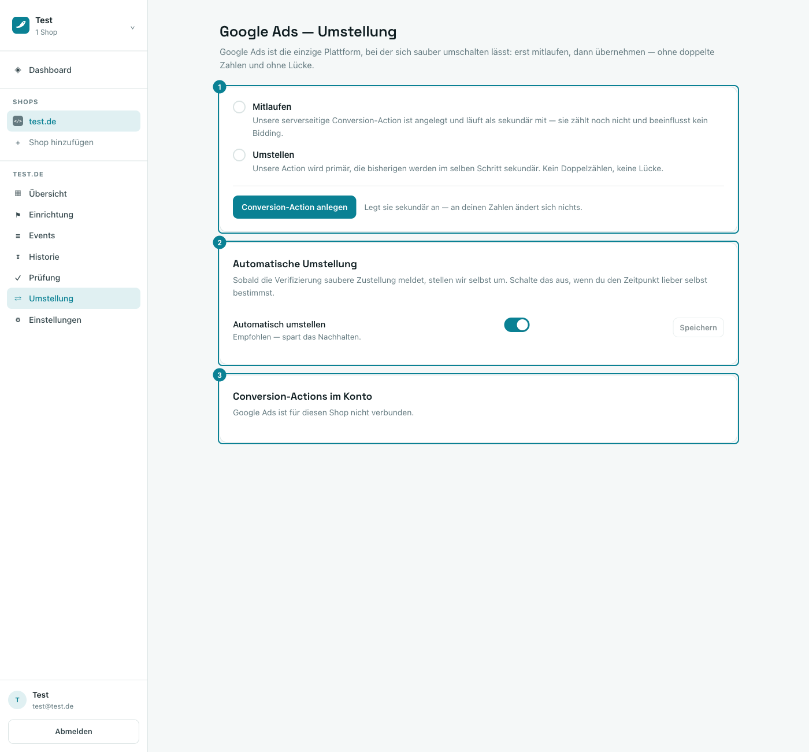This screenshot has height=752, width=809.
Task: Click the Historie hourglass icon
Action: 18,257
